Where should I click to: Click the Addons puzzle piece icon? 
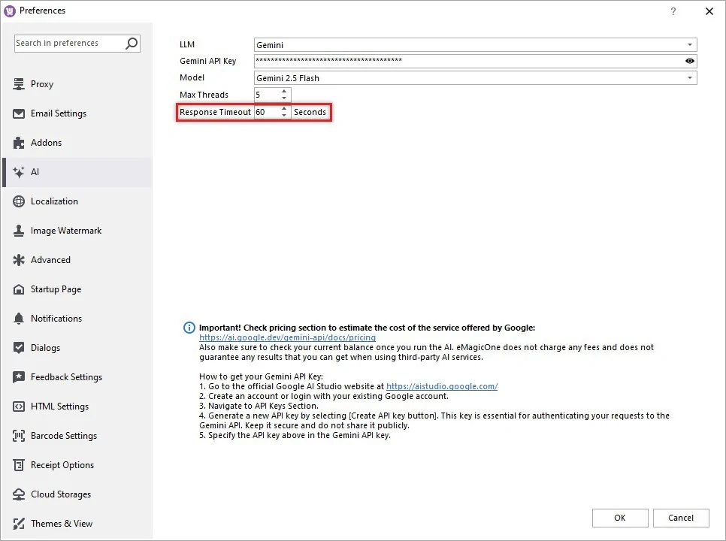coord(18,143)
